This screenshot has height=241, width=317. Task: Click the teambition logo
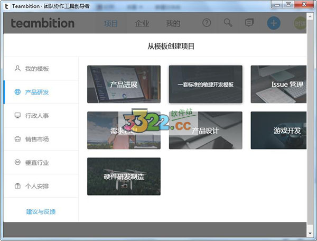43,23
